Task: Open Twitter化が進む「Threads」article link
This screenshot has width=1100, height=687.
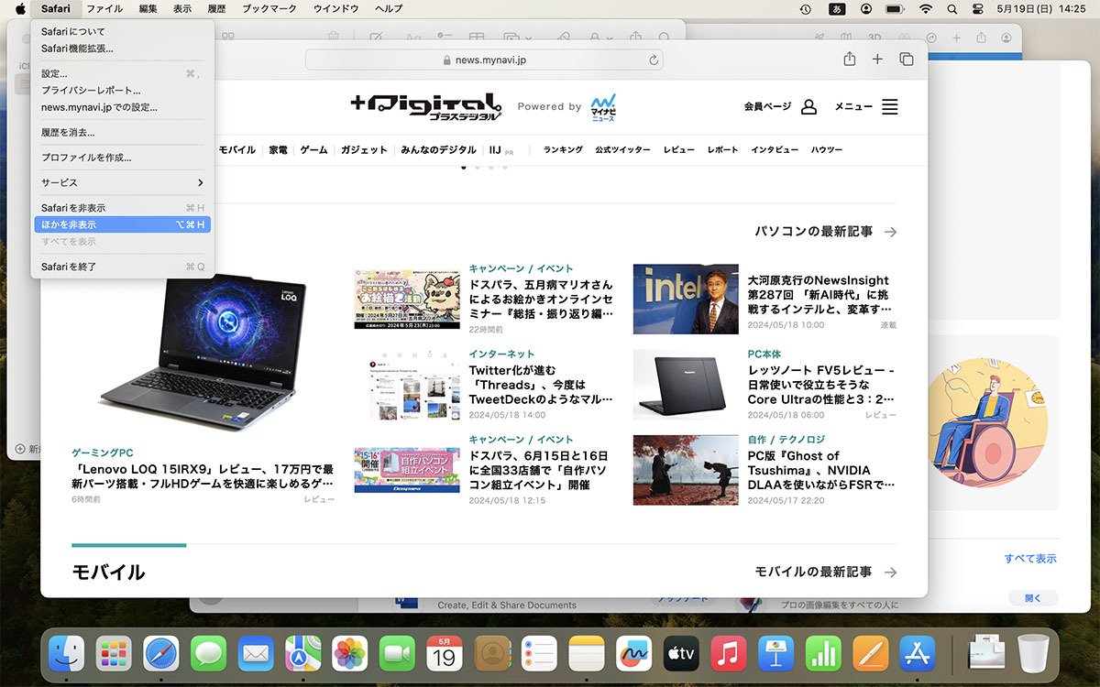Action: click(540, 385)
